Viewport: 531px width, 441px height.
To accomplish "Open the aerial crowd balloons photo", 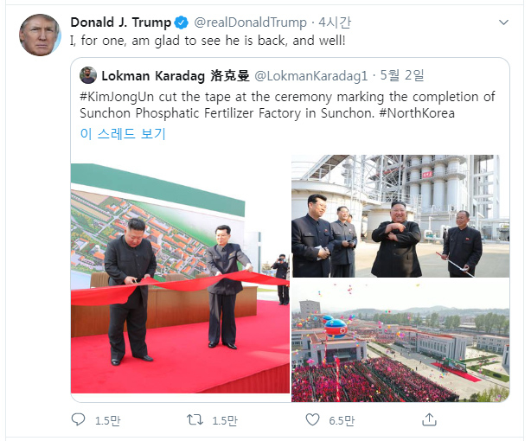I will (x=400, y=341).
